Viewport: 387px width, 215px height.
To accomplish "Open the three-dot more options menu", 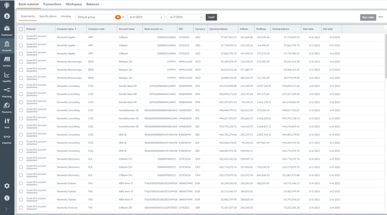I will tap(381, 17).
